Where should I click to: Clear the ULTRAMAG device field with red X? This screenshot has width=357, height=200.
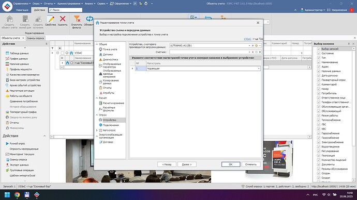[x=252, y=45]
